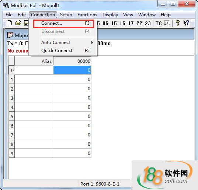The height and width of the screenshot is (190, 198).
Task: Open the Setup menu
Action: point(66,15)
